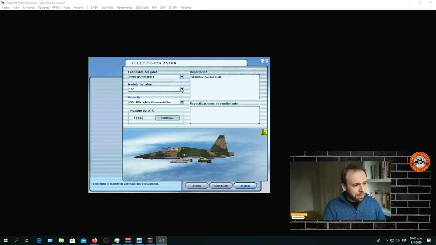
Task: Click the Descripción text box
Action: point(224,87)
